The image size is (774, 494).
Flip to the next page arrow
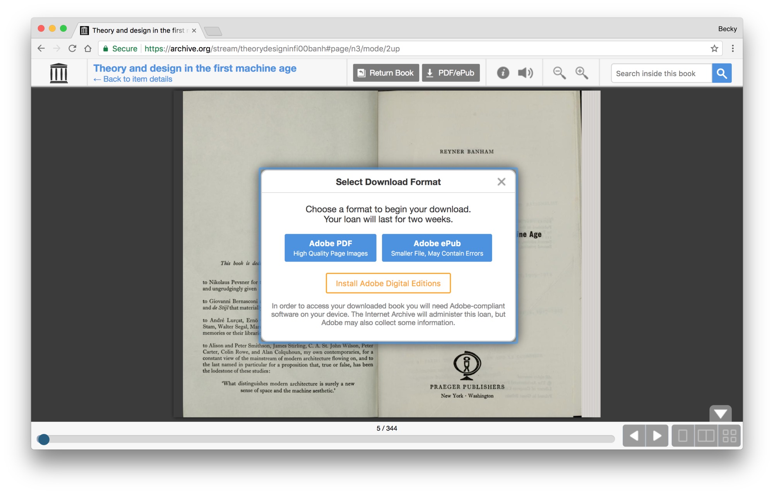(x=657, y=436)
